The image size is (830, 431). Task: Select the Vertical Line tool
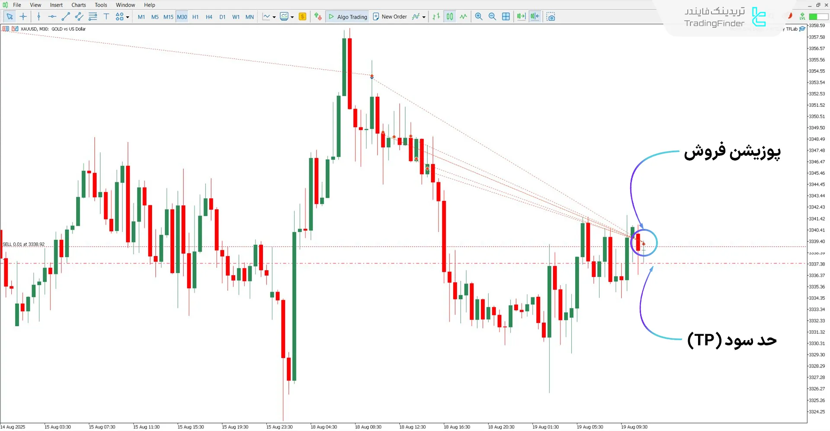tap(39, 16)
